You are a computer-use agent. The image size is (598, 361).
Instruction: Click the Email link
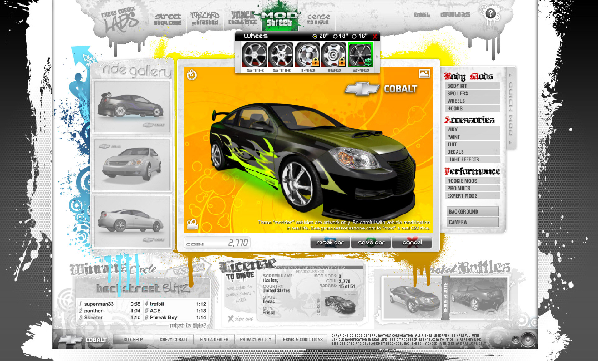421,15
